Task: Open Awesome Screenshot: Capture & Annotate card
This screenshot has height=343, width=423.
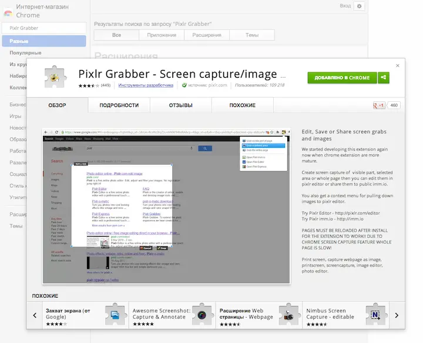Action: (172, 315)
